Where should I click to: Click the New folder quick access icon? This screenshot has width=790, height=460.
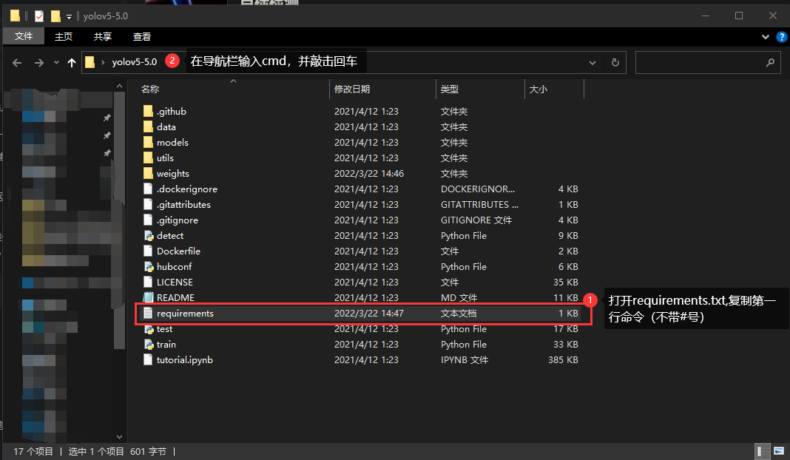[55, 16]
